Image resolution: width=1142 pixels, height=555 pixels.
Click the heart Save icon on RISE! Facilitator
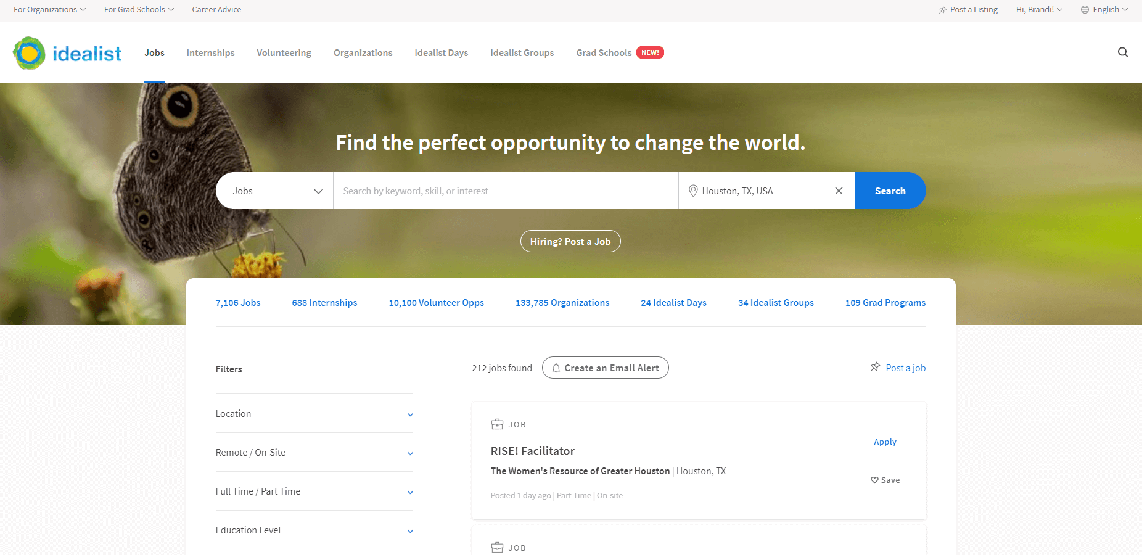(874, 480)
